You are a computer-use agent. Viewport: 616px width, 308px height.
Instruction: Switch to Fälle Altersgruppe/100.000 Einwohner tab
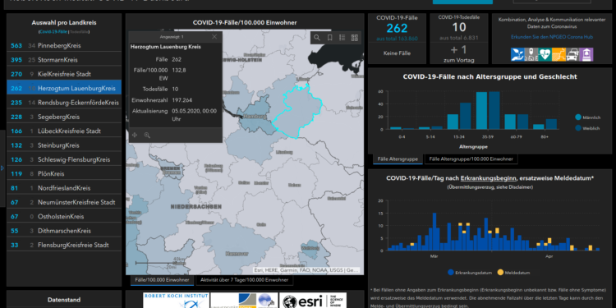pos(471,159)
